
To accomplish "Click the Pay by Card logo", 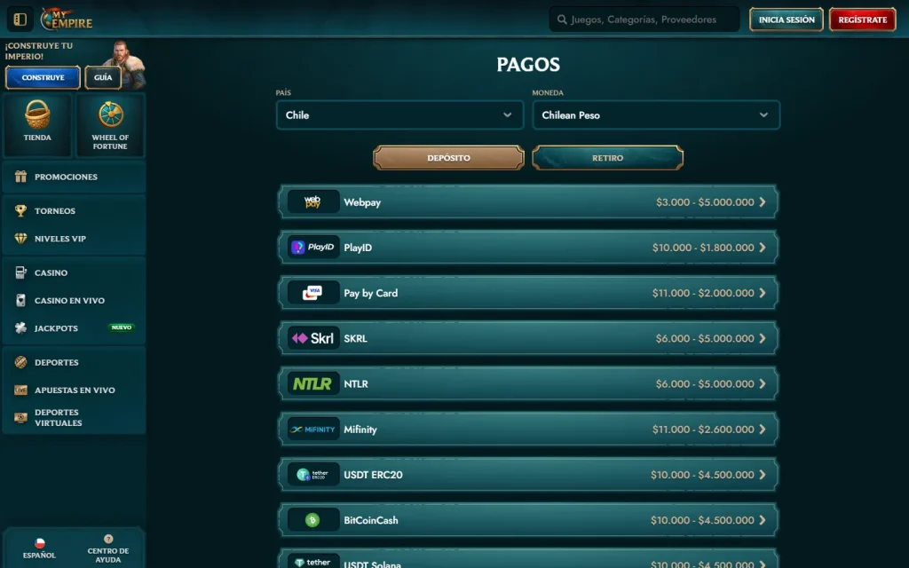I will pyautogui.click(x=313, y=293).
